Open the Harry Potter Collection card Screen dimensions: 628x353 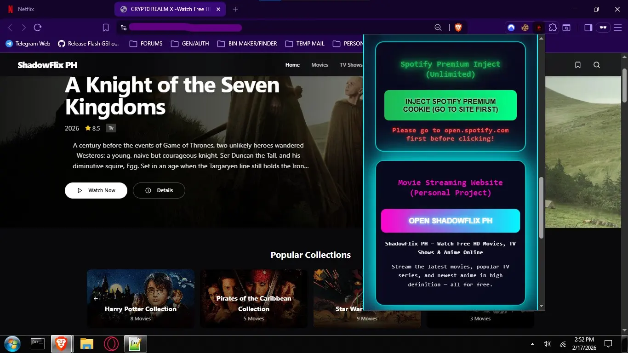pyautogui.click(x=141, y=298)
